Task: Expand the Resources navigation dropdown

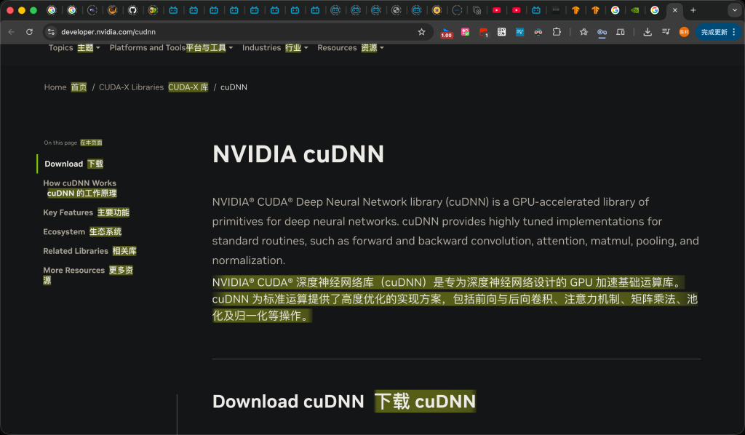Action: click(351, 47)
